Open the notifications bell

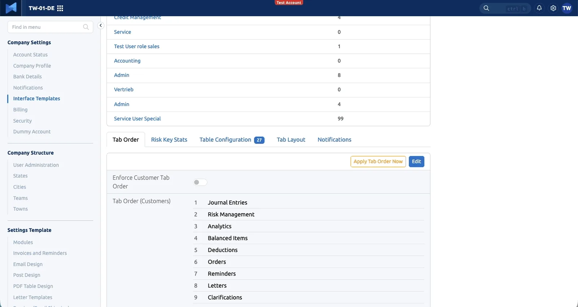pyautogui.click(x=539, y=8)
